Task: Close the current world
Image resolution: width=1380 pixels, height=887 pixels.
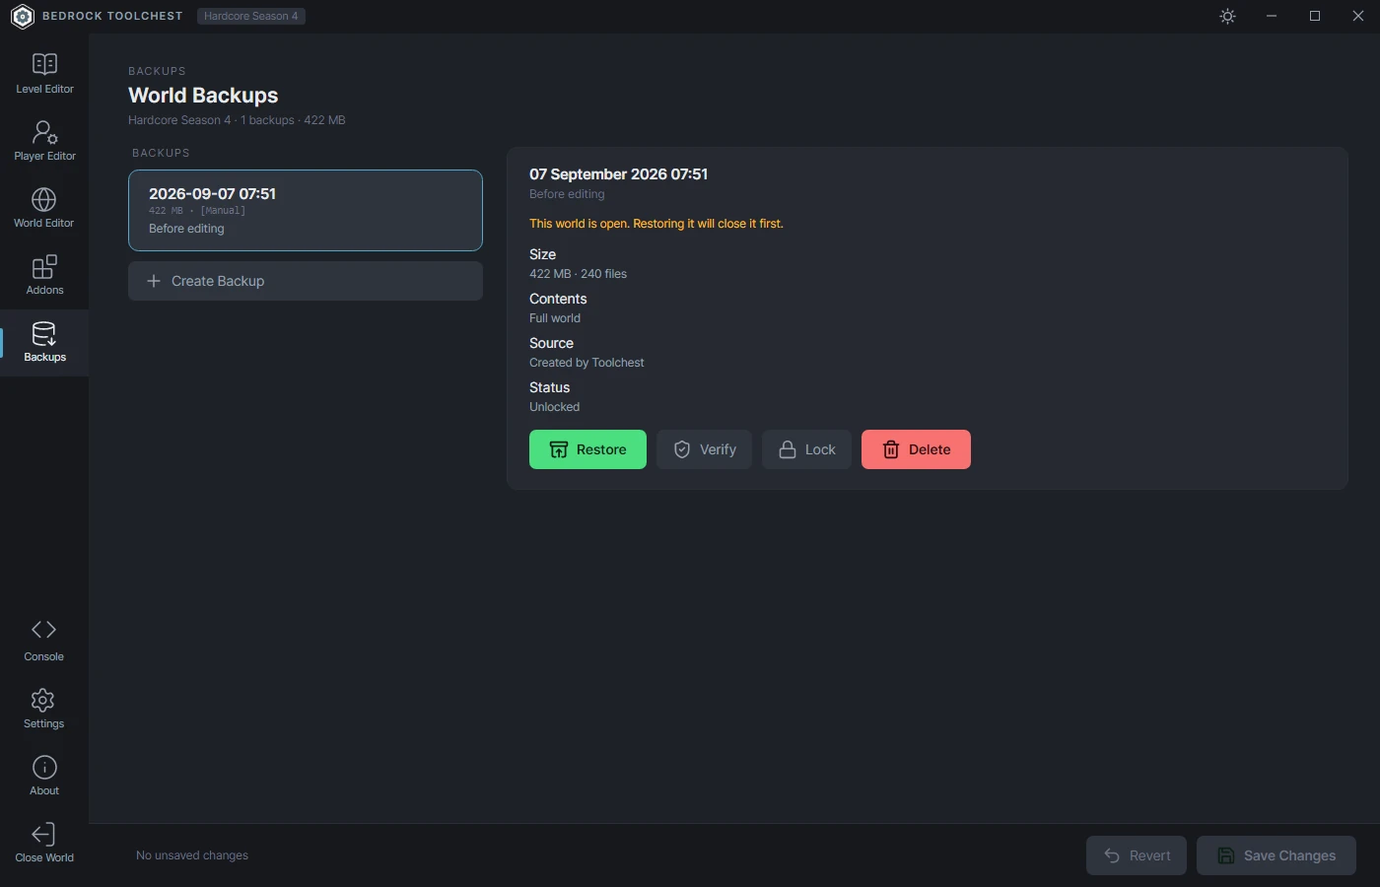Action: coord(44,844)
